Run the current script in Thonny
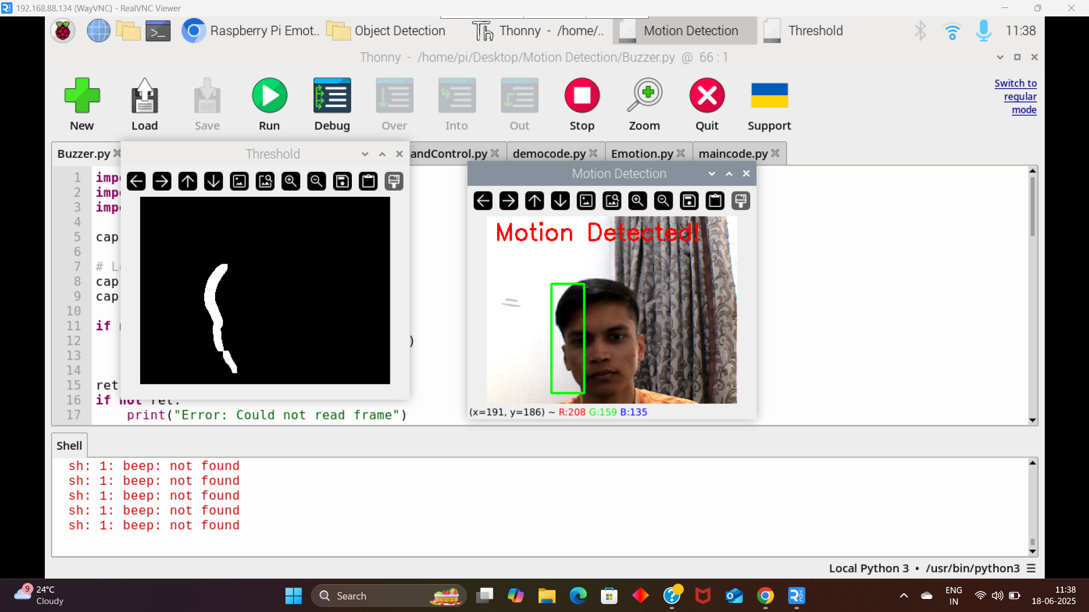Screen dimensions: 1089x612 tap(269, 104)
